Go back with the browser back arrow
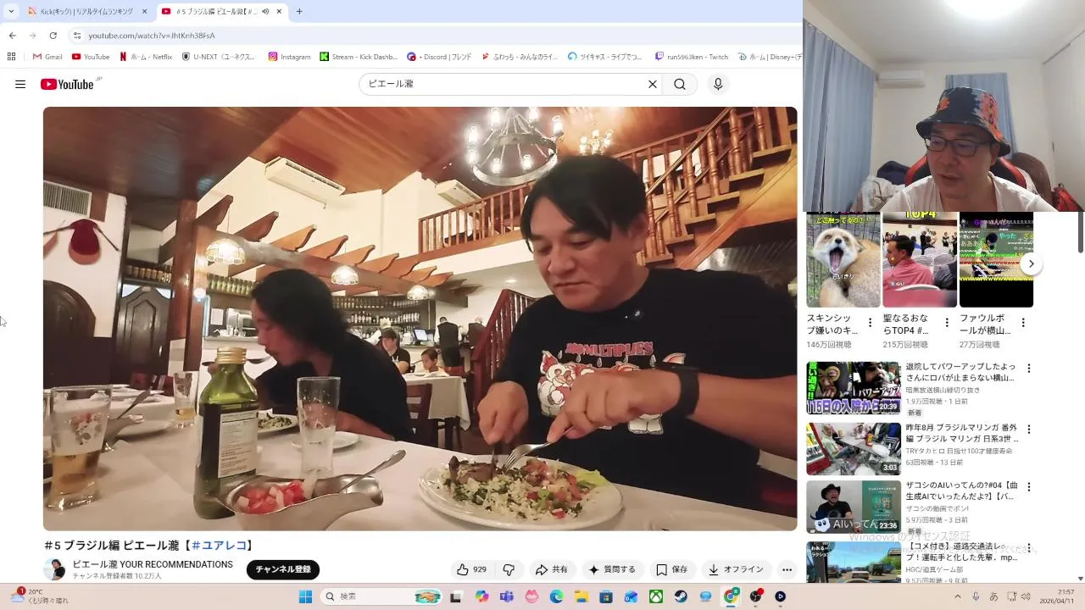This screenshot has height=610, width=1085. click(x=12, y=36)
